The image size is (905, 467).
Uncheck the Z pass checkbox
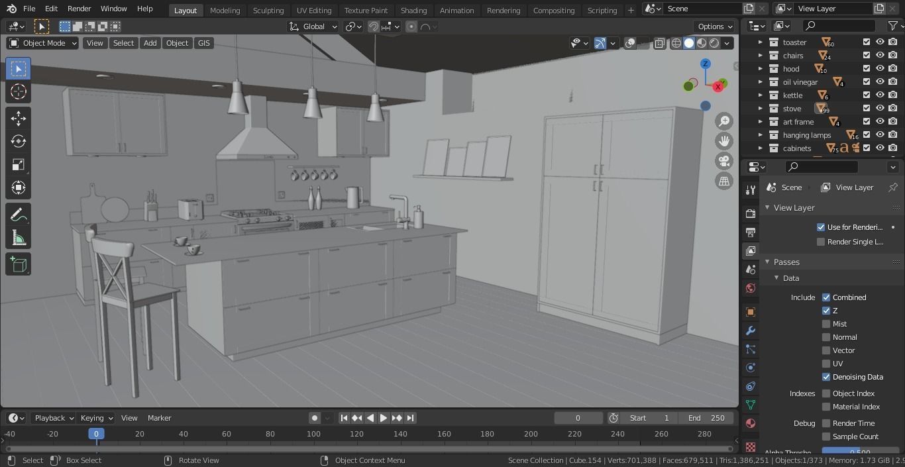(x=826, y=311)
